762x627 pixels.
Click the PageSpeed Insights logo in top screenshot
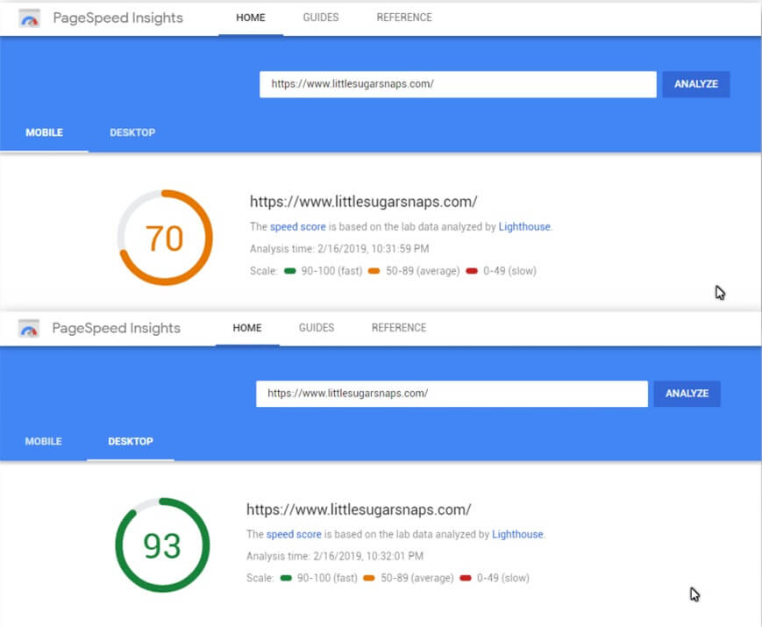click(x=29, y=18)
